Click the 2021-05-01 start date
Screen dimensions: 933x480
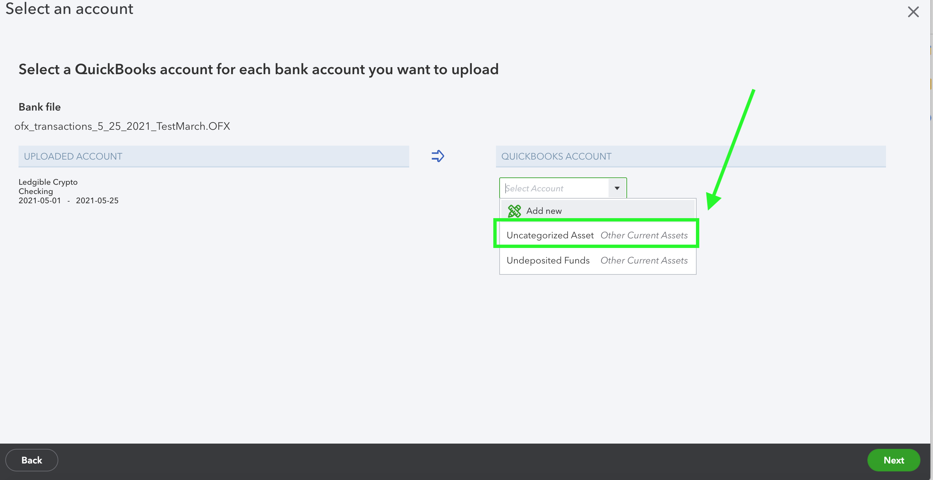[x=40, y=200]
